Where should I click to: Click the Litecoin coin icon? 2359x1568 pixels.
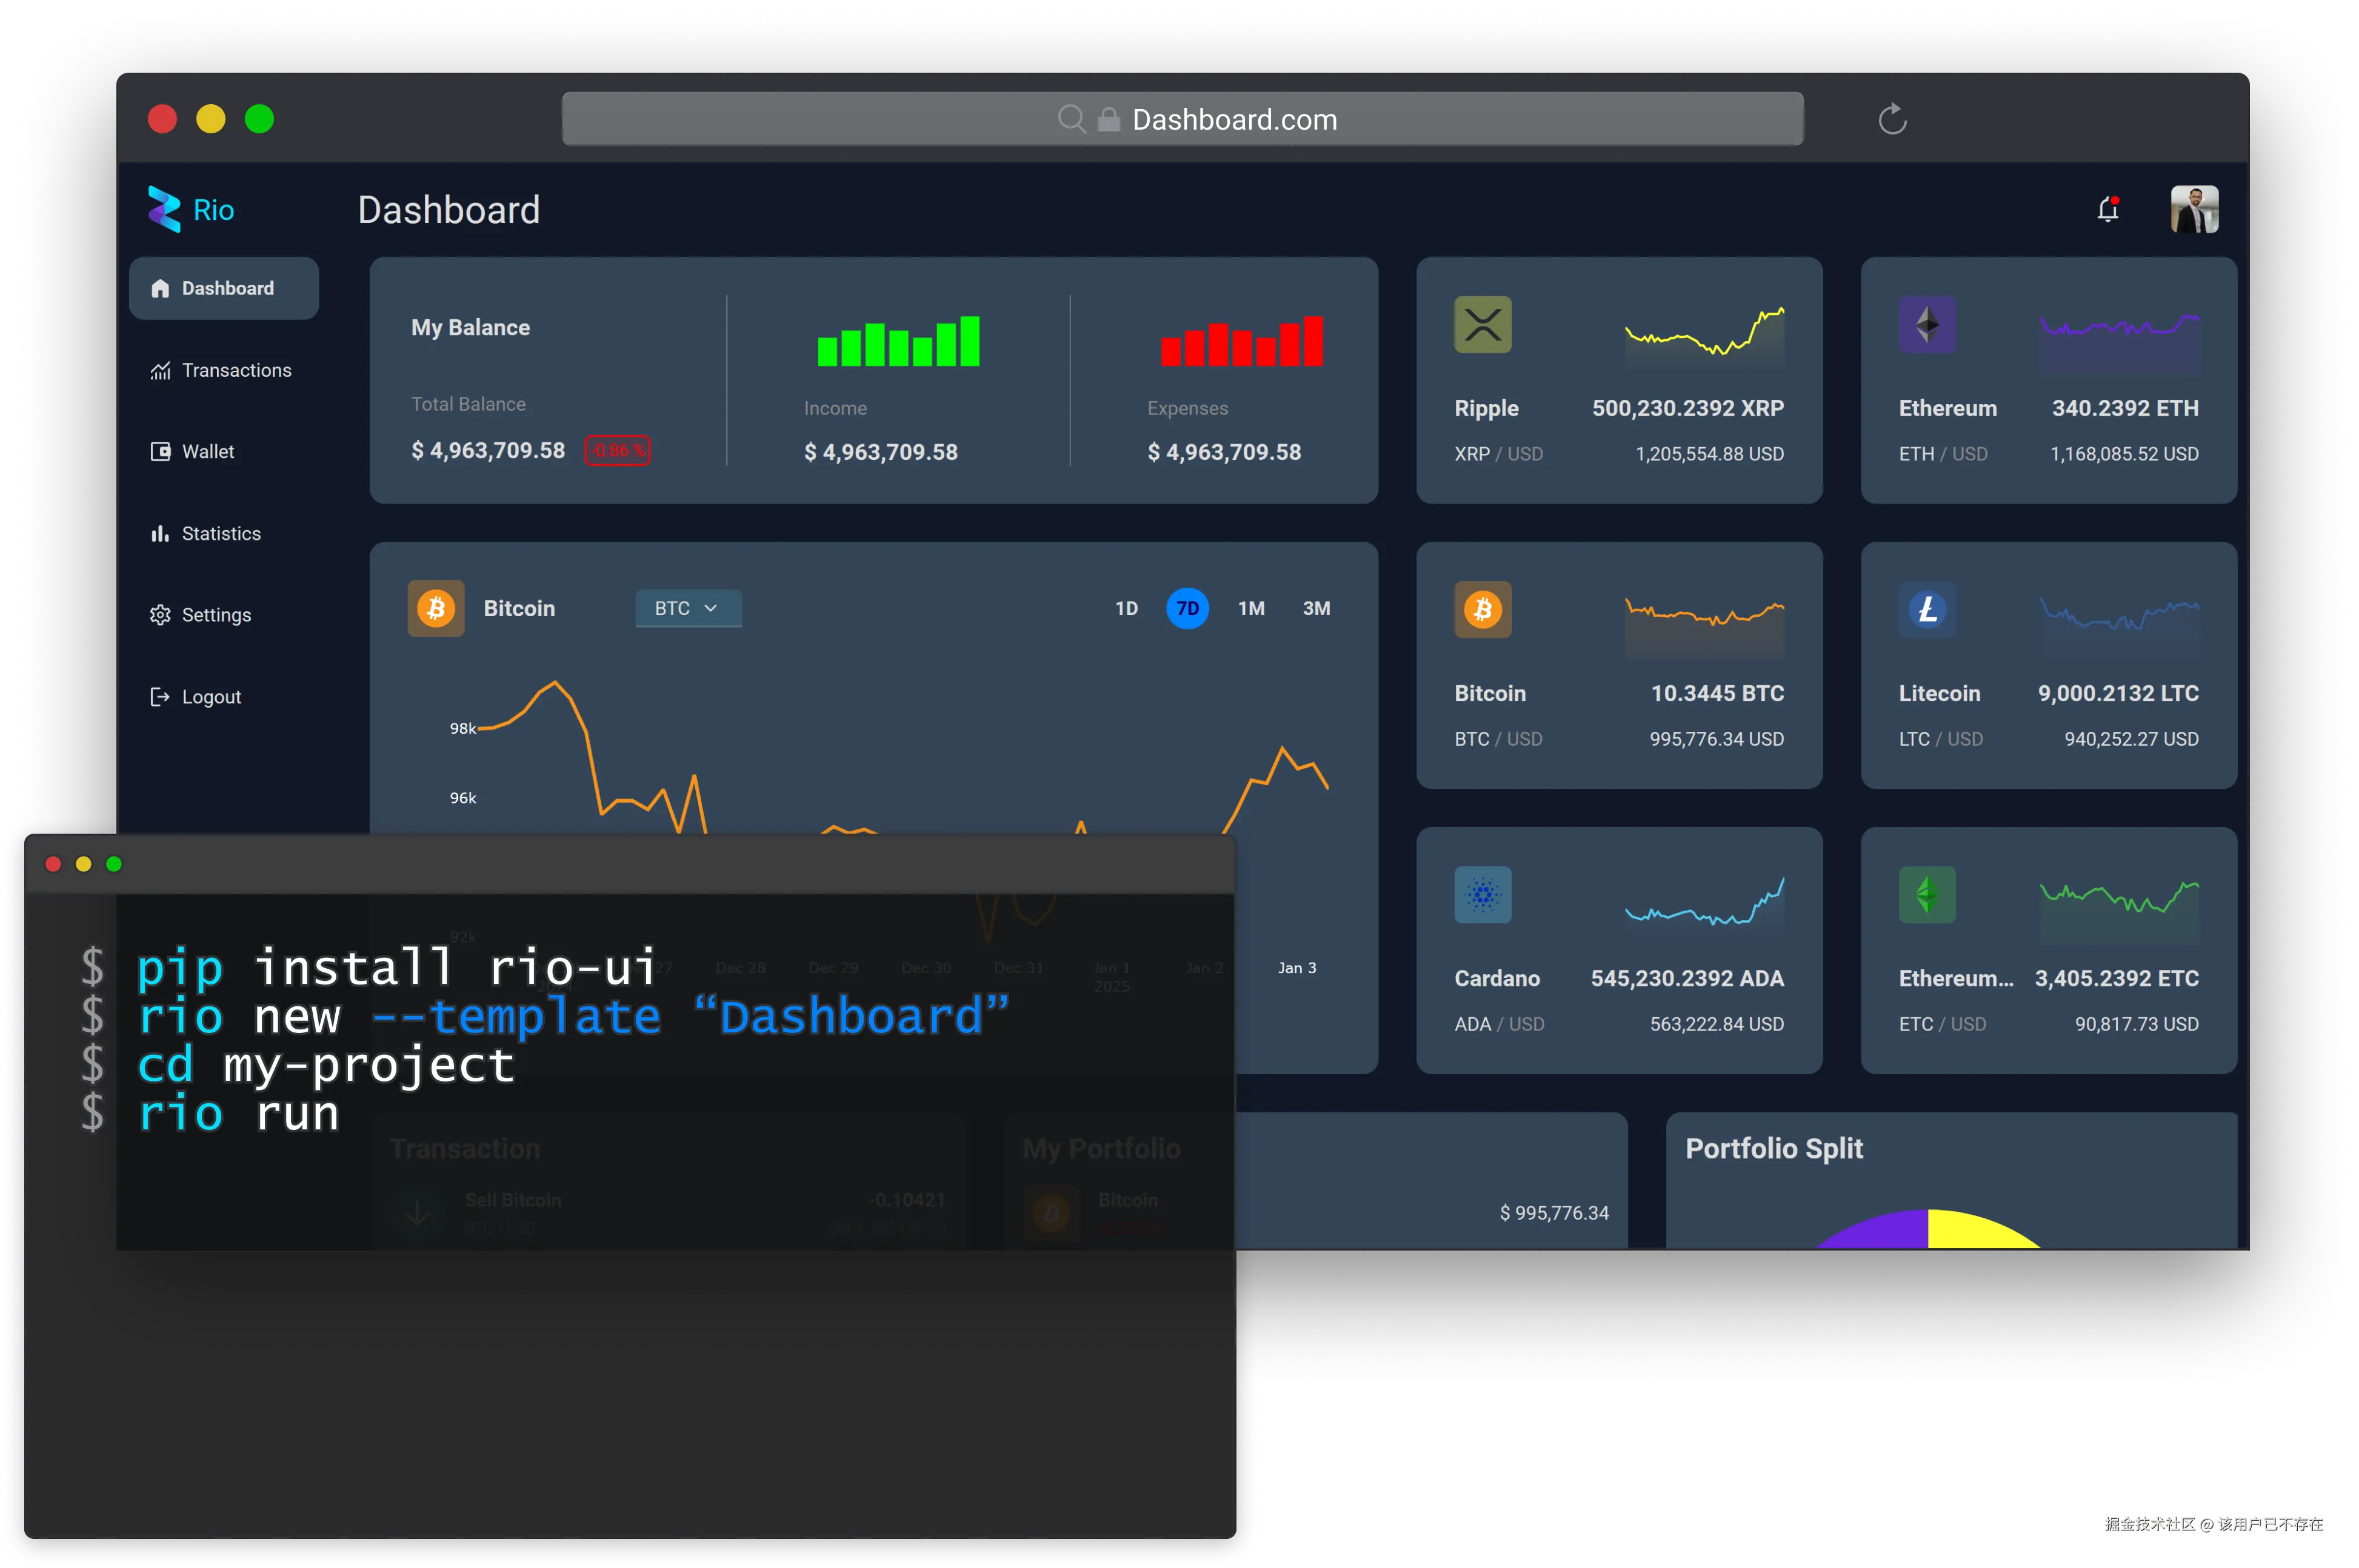pos(1927,610)
